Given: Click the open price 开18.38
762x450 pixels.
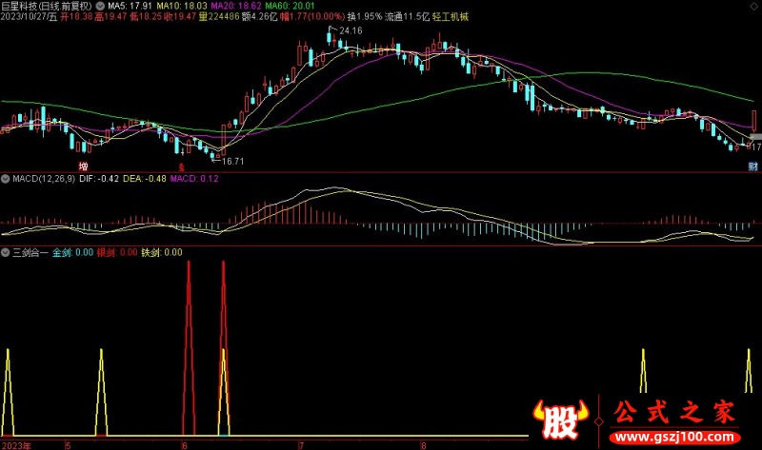Looking at the screenshot, I should (77, 17).
